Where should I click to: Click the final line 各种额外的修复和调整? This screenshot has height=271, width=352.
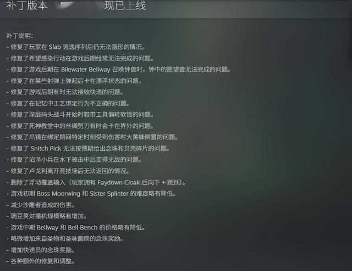41,261
